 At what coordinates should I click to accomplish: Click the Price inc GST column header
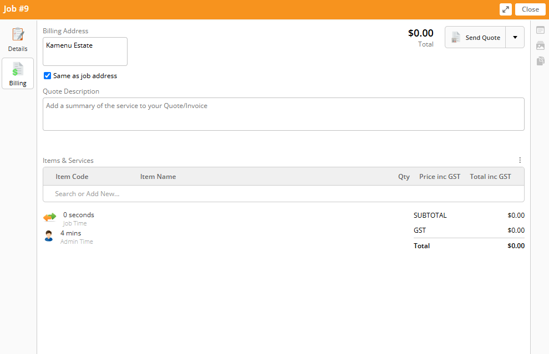tap(440, 177)
